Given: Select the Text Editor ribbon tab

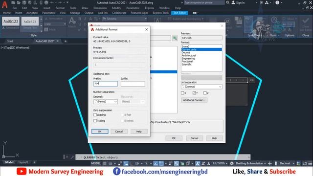Looking at the screenshot, I should [179, 13].
